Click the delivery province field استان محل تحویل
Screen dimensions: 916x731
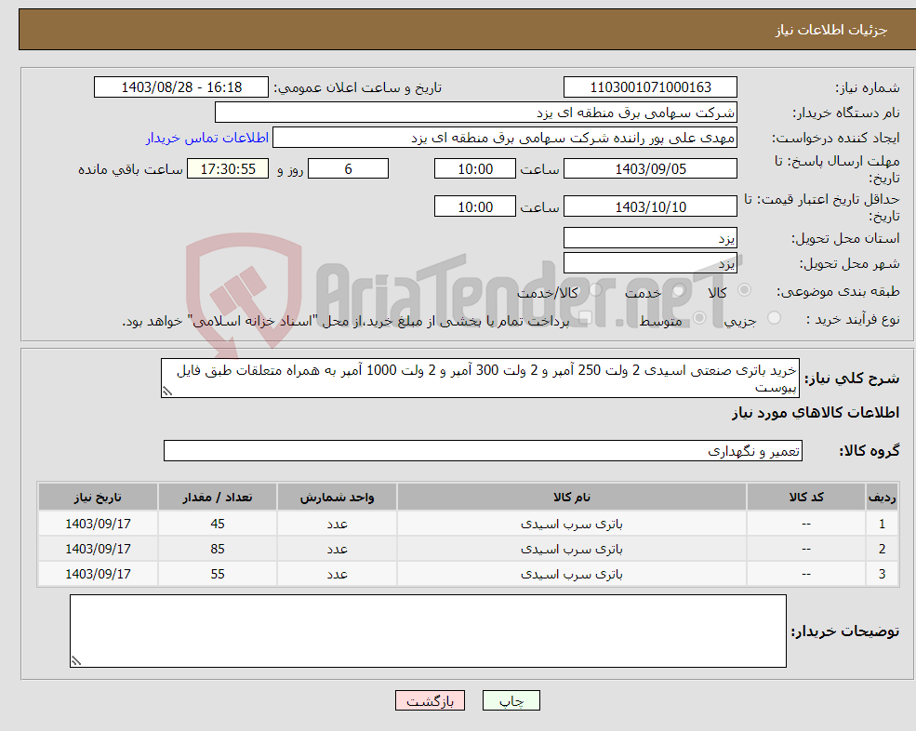(x=650, y=238)
